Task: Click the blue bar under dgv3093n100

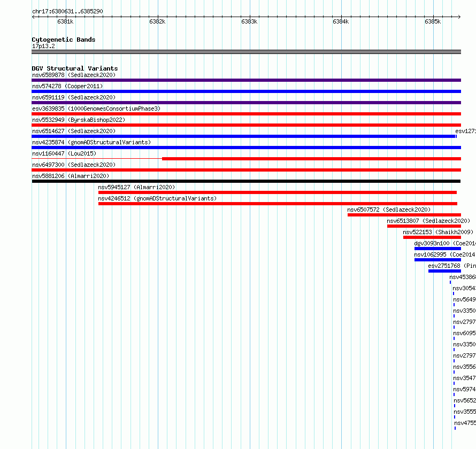Action: (437, 249)
